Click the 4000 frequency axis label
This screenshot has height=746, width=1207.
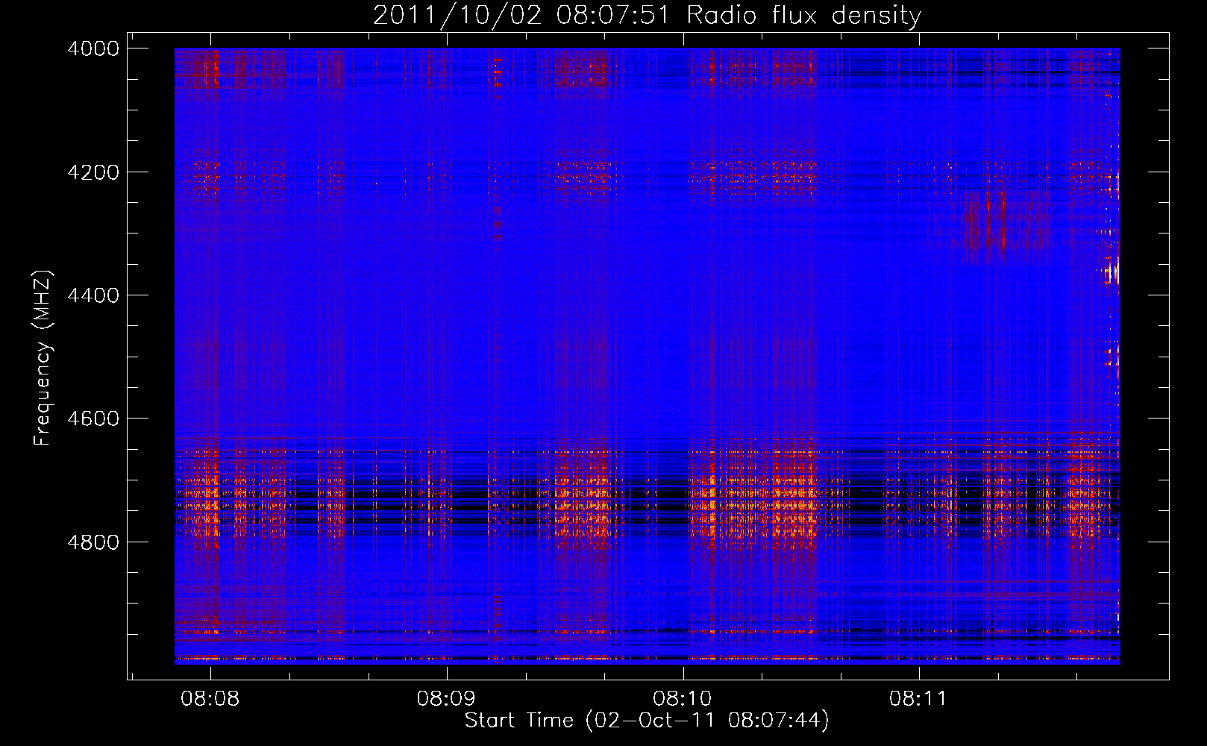[93, 48]
